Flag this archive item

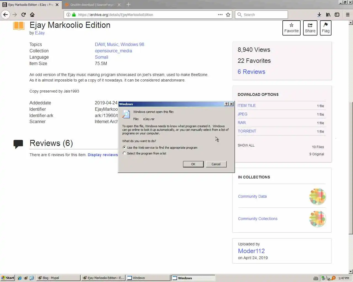click(325, 28)
